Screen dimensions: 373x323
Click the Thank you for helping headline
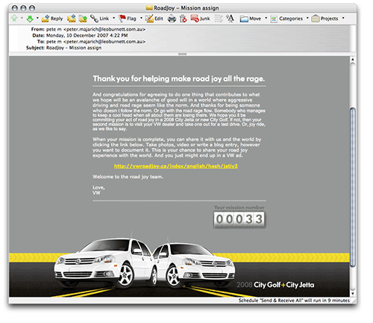click(x=179, y=79)
